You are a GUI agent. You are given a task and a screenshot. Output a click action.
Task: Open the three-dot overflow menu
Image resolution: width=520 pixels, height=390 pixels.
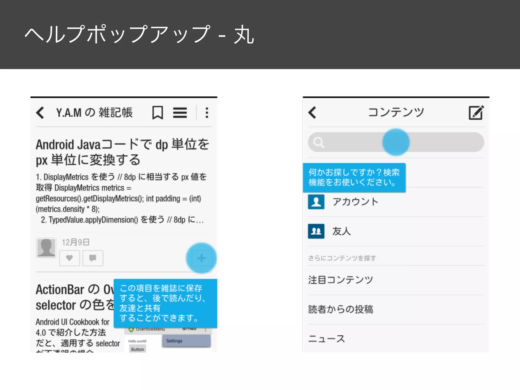tap(207, 112)
